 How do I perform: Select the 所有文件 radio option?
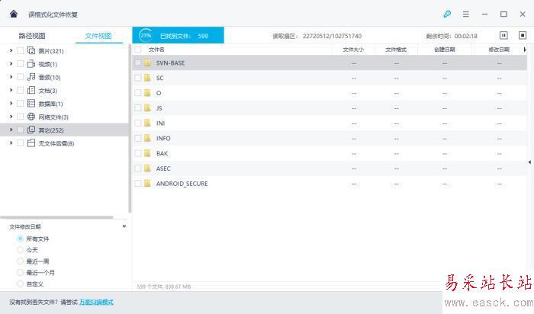click(20, 239)
